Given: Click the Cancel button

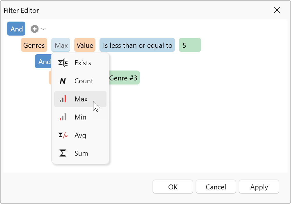Looking at the screenshot, I should (216, 187).
